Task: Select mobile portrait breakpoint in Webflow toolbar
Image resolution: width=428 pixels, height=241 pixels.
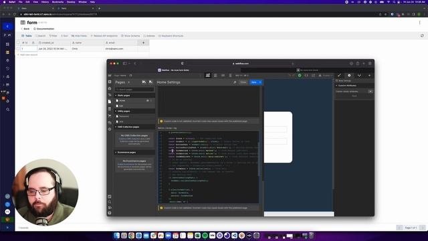Action: point(230,76)
